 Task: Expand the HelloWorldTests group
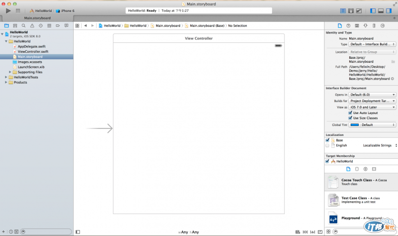(6, 77)
